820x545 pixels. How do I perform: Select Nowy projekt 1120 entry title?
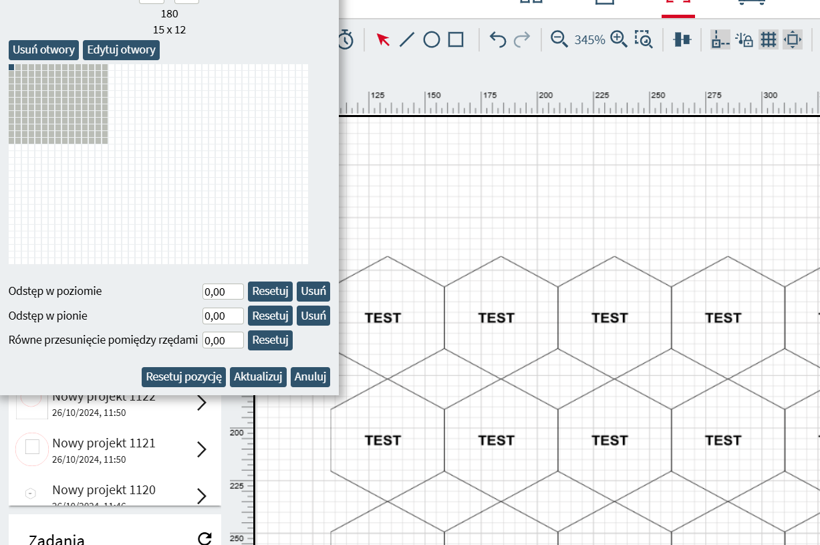(104, 490)
